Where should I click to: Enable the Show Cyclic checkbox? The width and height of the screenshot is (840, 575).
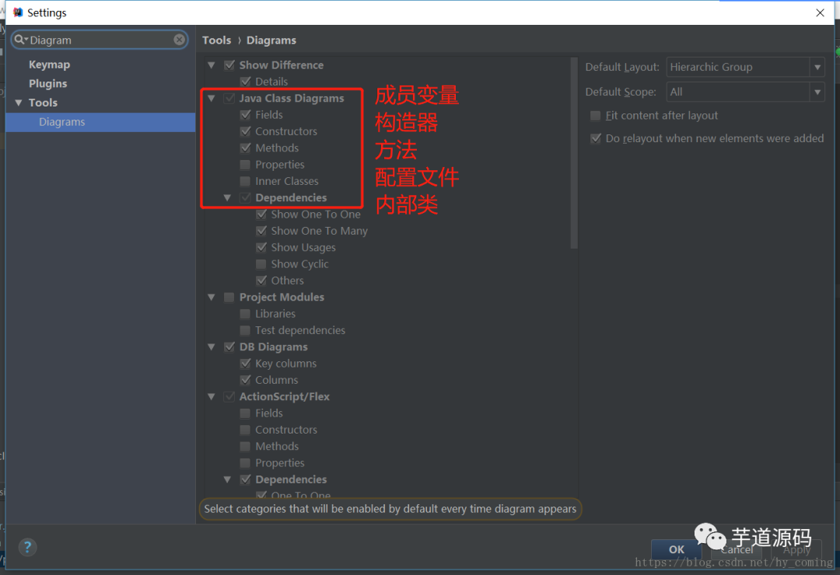tap(261, 264)
